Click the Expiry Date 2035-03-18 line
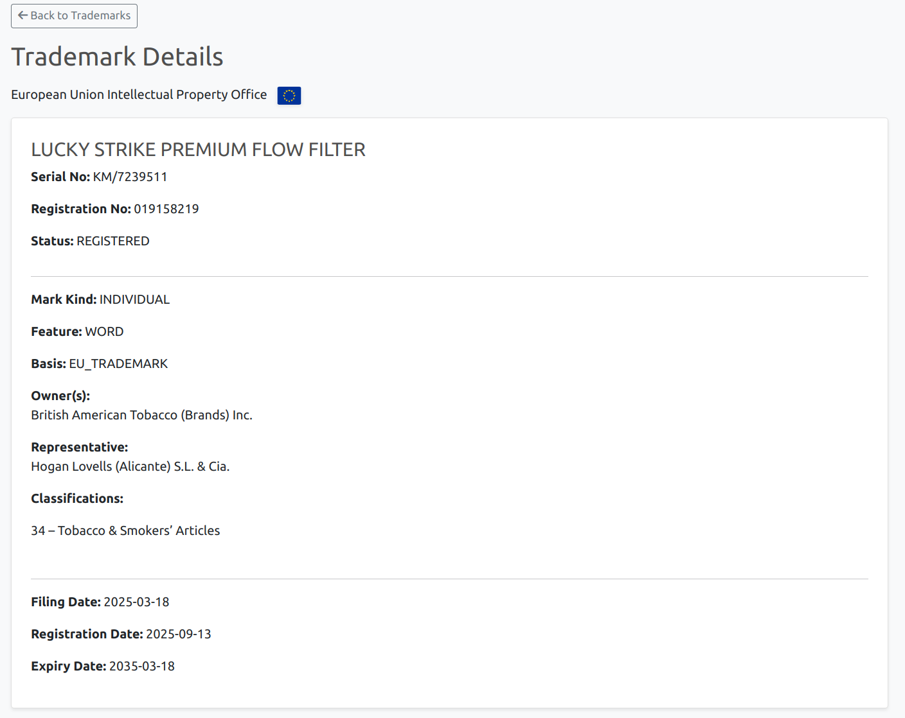 (103, 667)
